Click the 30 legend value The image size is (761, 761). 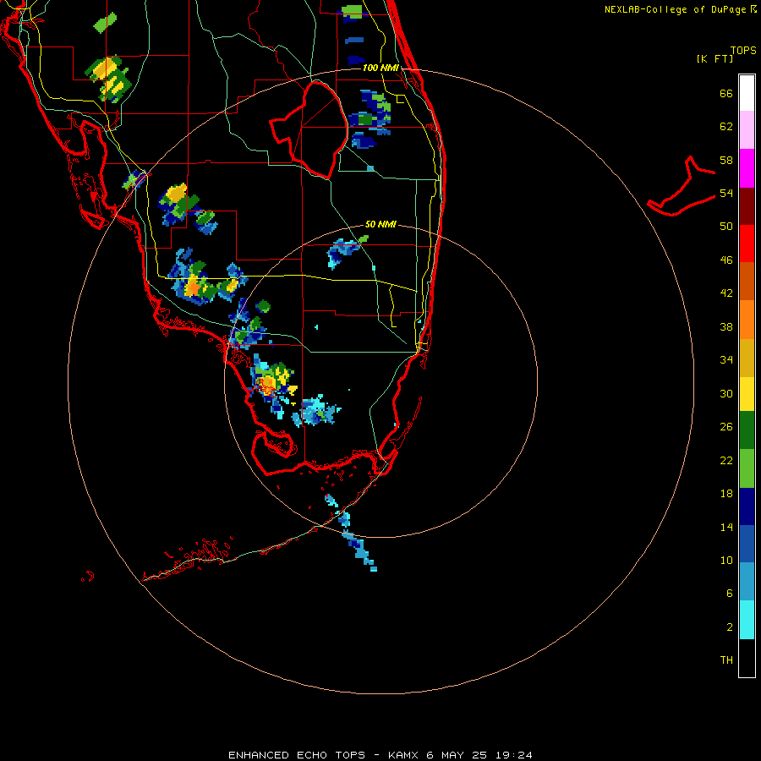point(726,393)
